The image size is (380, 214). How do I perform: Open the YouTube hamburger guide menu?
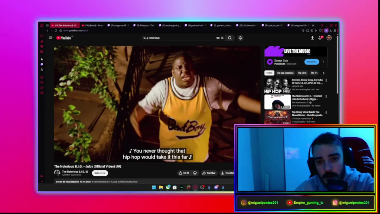pyautogui.click(x=50, y=38)
